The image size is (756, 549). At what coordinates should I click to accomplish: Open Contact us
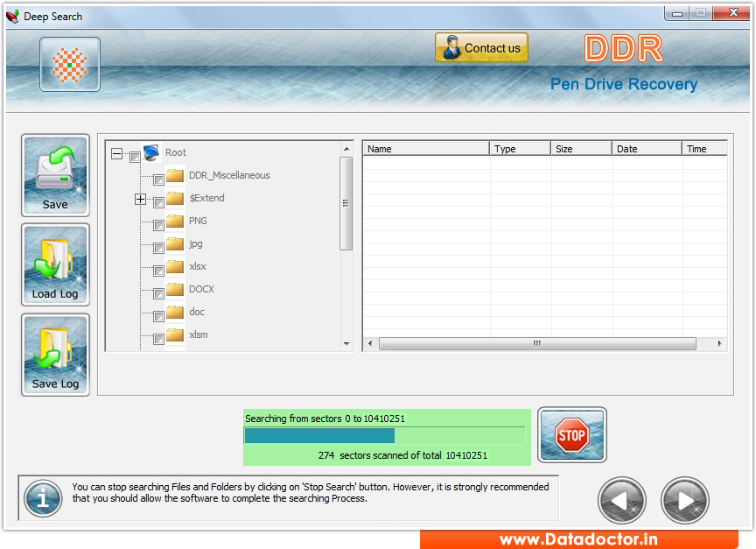point(481,46)
